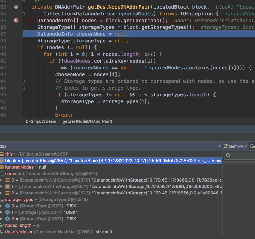Select the deadNodes ConcurrentHashMap row
The image size is (255, 239).
pos(111,232)
